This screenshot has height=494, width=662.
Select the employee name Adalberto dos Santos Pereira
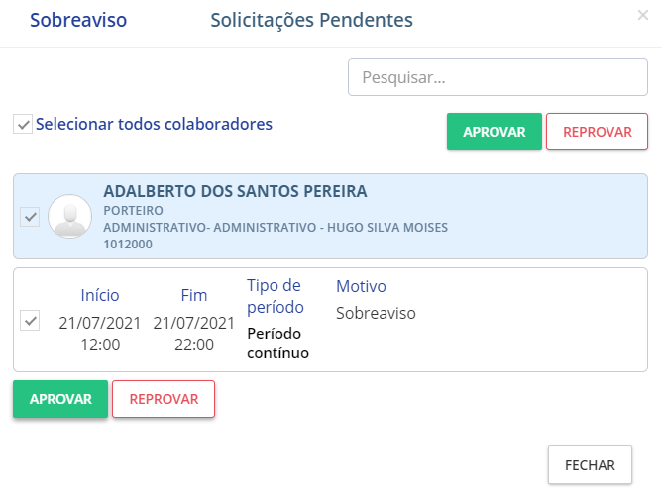(235, 191)
